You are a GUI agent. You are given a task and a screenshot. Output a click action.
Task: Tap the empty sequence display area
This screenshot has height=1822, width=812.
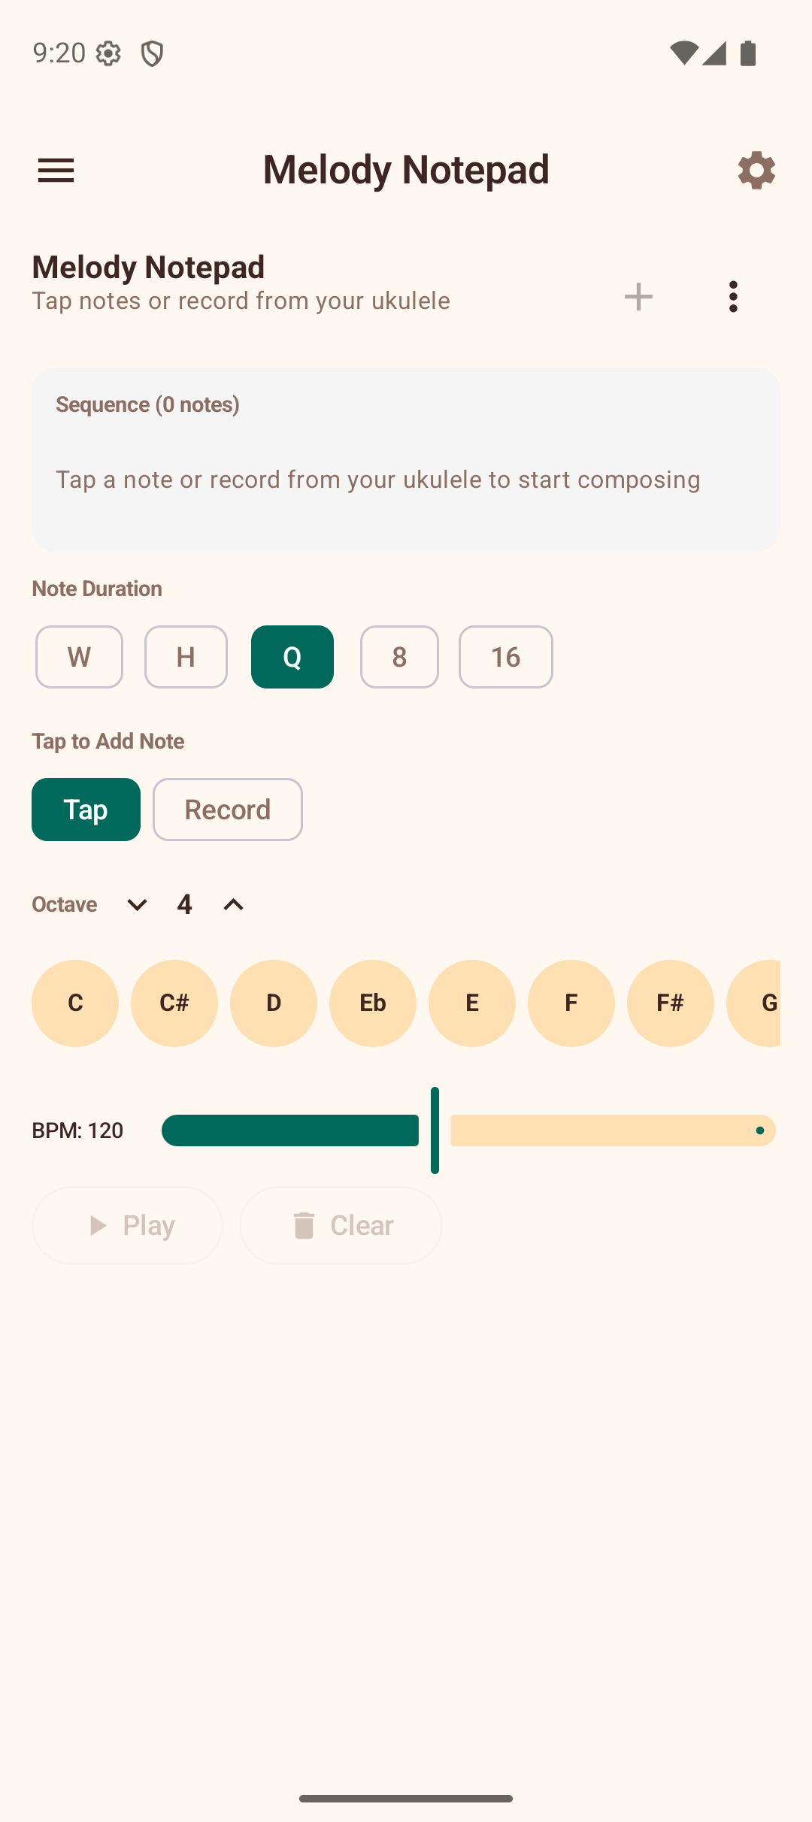pyautogui.click(x=405, y=460)
